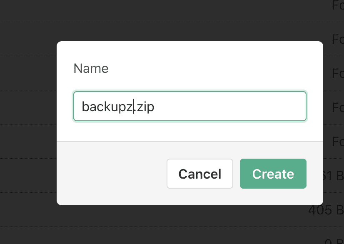This screenshot has height=244, width=344.
Task: Click the ".zip" extension text in the field
Action: [x=145, y=107]
